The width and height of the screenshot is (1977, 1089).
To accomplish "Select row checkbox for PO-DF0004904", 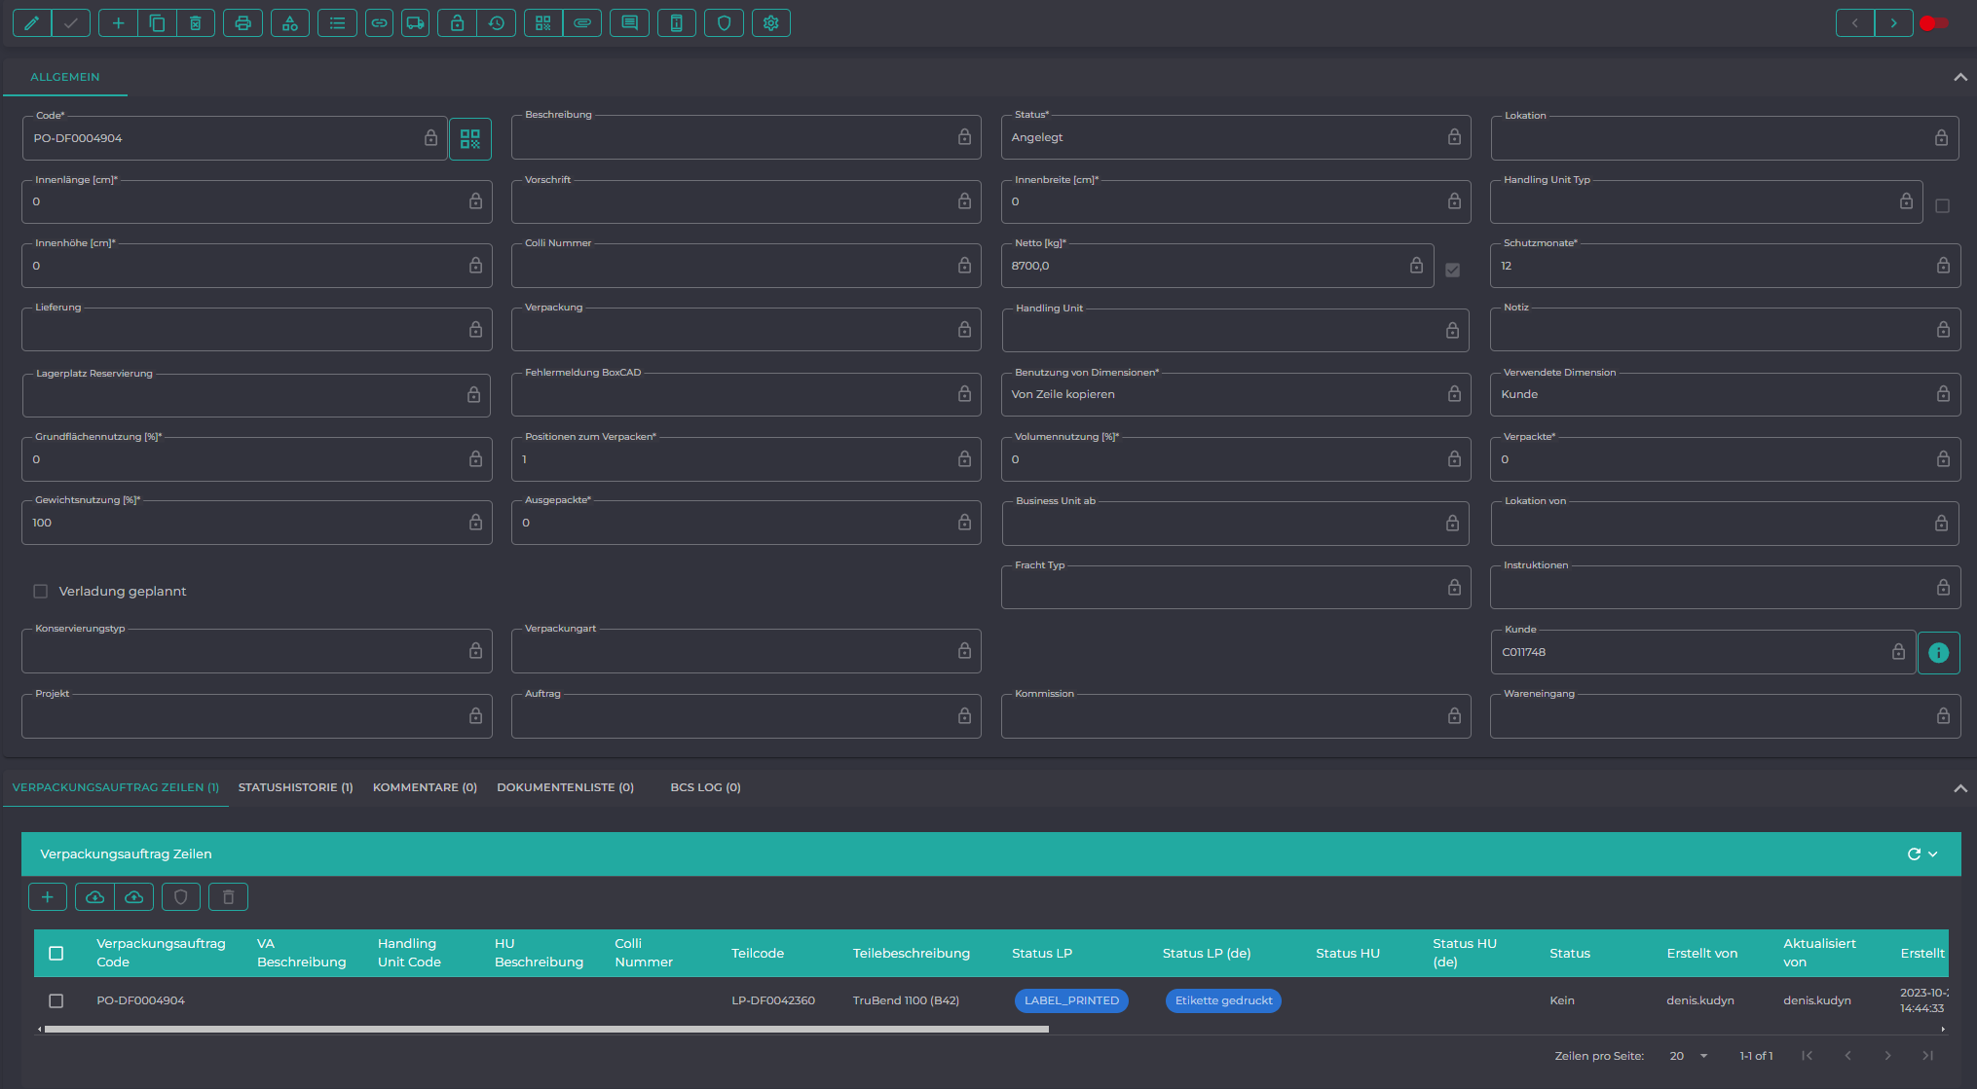I will (56, 1001).
